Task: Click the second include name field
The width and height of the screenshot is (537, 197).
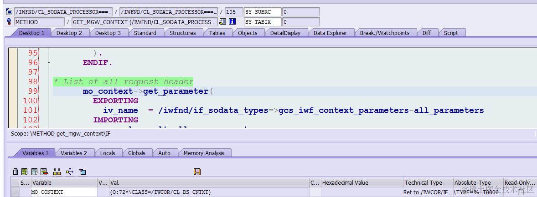Action: pyautogui.click(x=169, y=12)
